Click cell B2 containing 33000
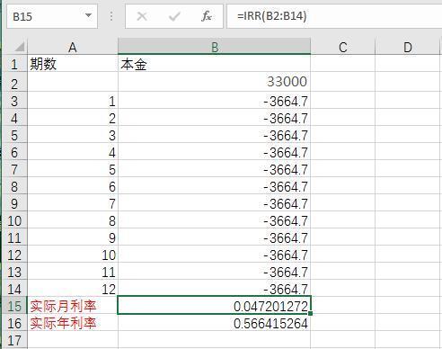442x349 pixels. (215, 82)
